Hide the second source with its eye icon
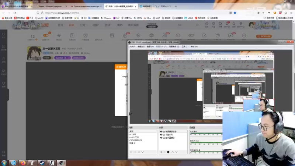Viewport: 295px width, 166px height. pos(161,135)
